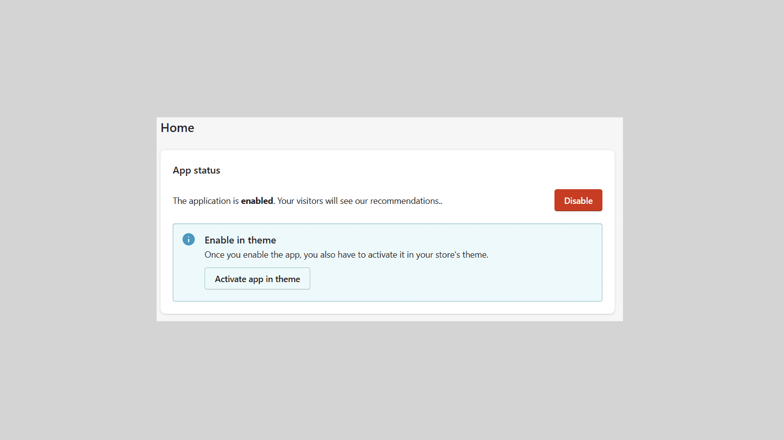Open theme activation via the outlined button

(x=257, y=279)
